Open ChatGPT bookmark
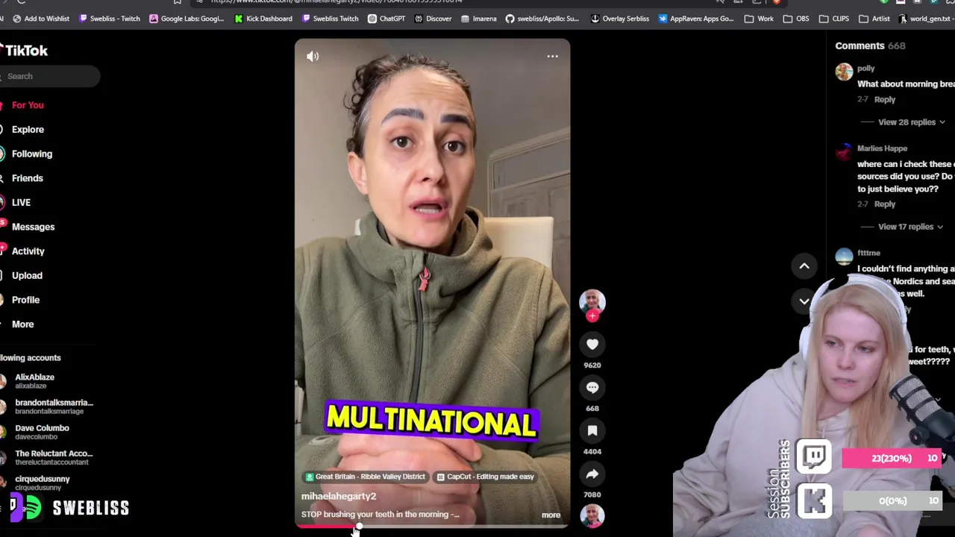The width and height of the screenshot is (955, 537). (386, 19)
